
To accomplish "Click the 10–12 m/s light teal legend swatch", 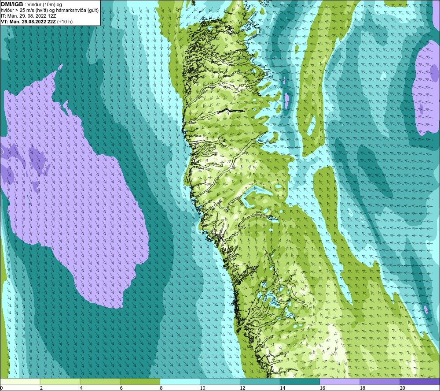I will (220, 381).
